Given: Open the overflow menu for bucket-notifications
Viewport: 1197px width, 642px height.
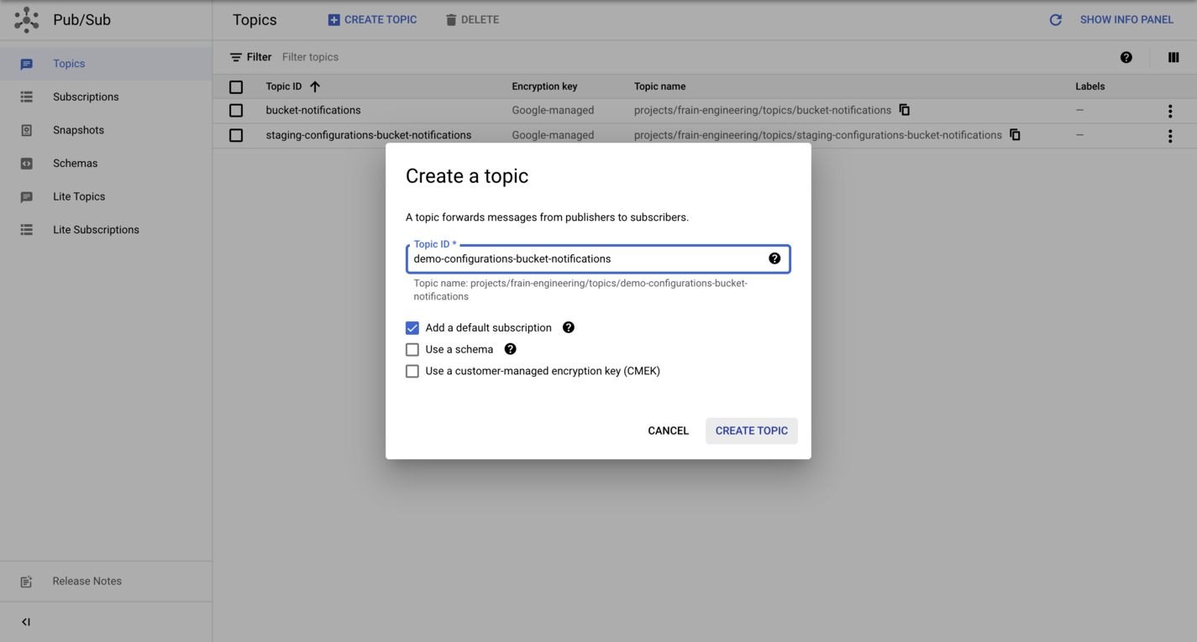Looking at the screenshot, I should (1170, 110).
